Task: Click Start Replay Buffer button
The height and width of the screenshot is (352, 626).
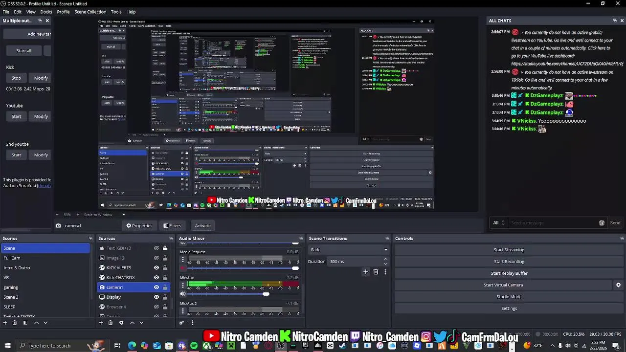Action: 509,273
